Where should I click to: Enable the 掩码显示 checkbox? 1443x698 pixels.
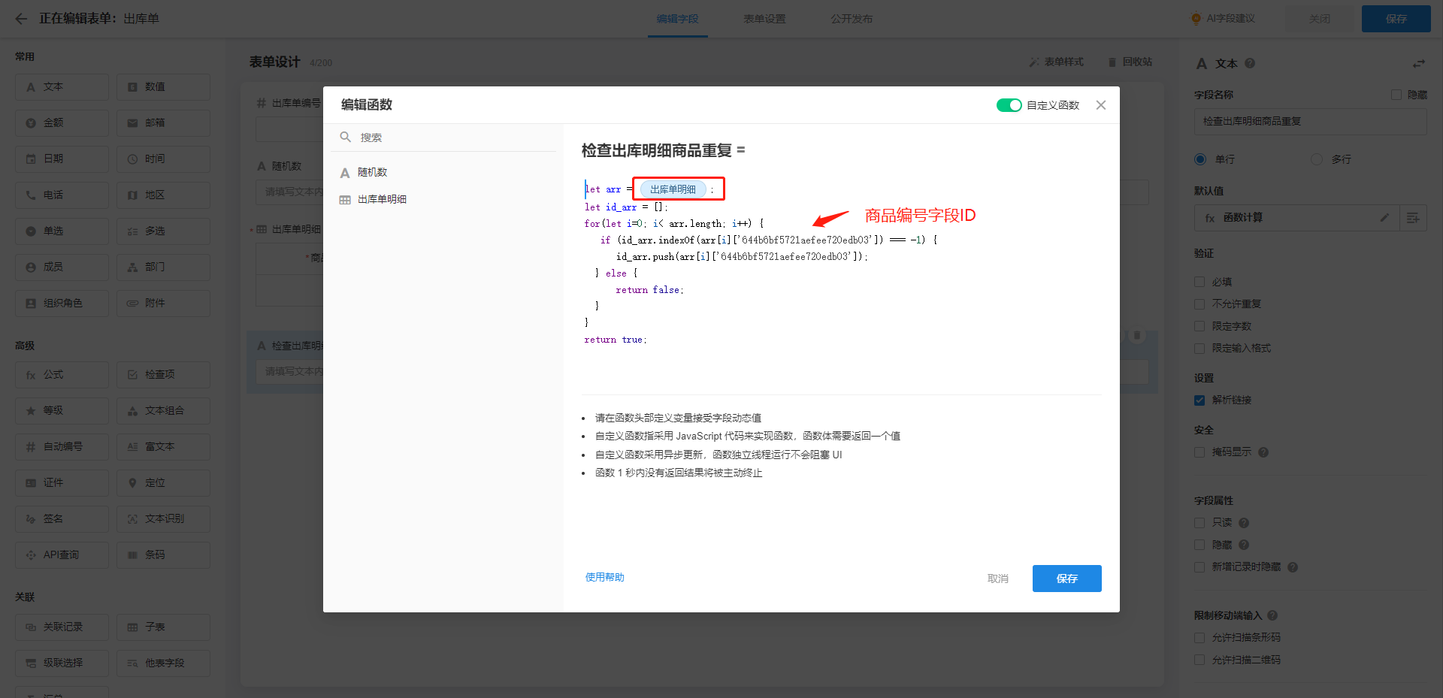[1199, 452]
